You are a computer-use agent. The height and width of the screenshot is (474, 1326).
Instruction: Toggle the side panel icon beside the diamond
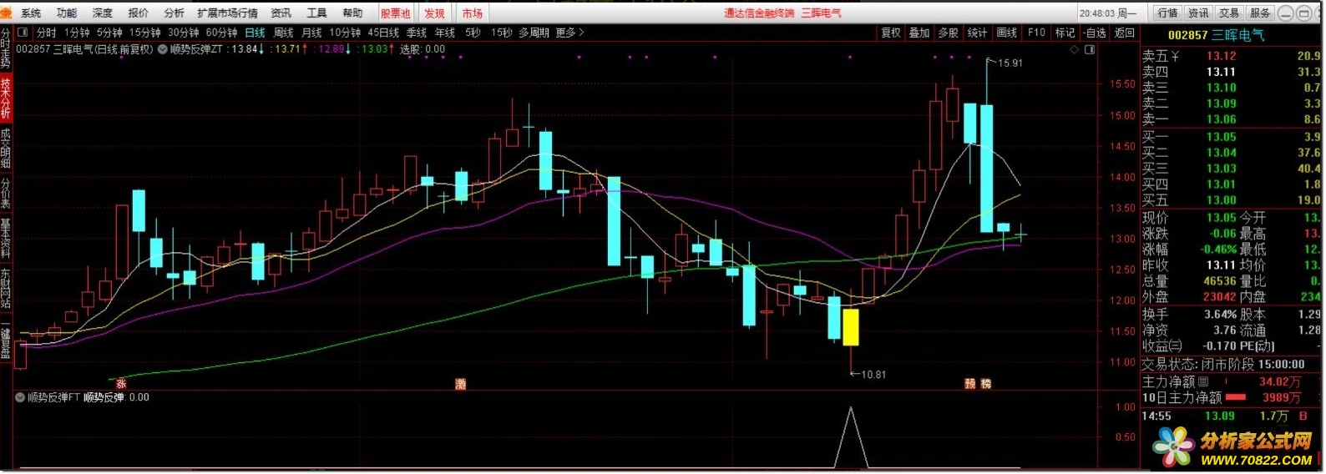[1089, 50]
